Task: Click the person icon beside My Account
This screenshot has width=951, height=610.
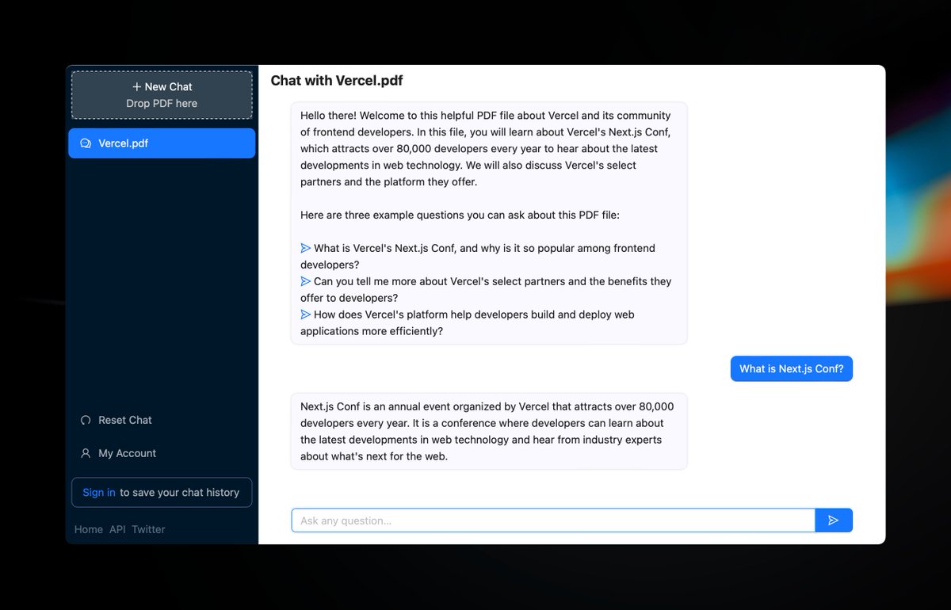Action: point(86,453)
